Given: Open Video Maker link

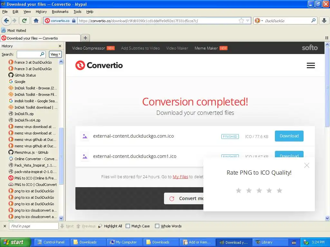Looking at the screenshot, I should click(177, 48).
